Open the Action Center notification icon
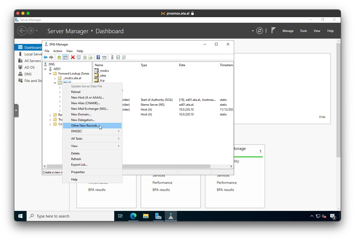355x240 pixels. (333, 216)
